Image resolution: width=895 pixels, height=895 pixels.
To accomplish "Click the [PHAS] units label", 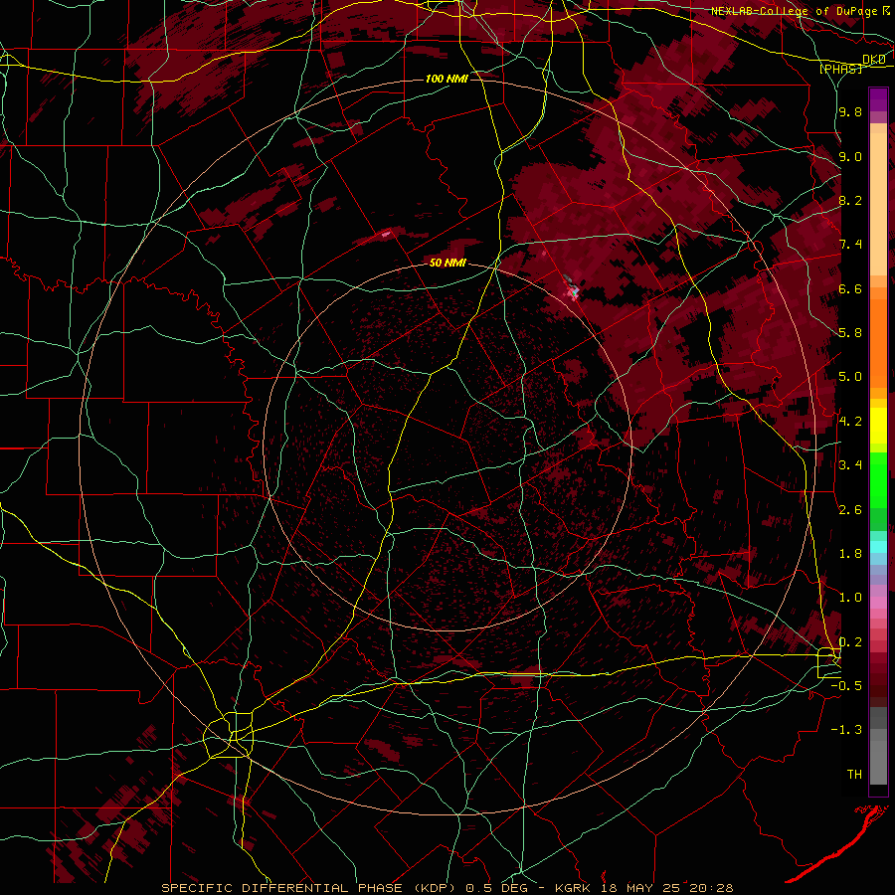I will click(841, 70).
